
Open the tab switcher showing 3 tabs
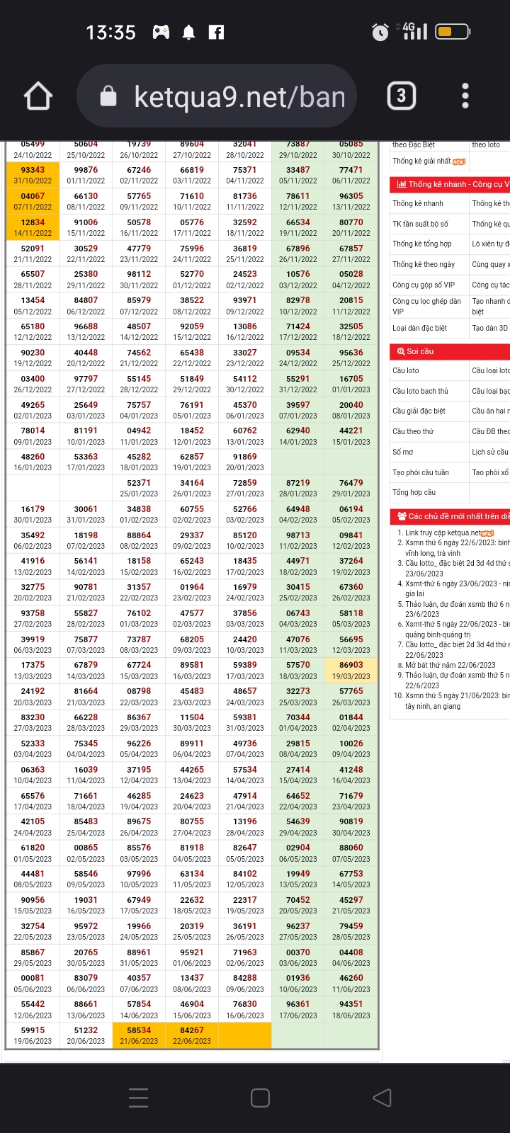(x=401, y=96)
